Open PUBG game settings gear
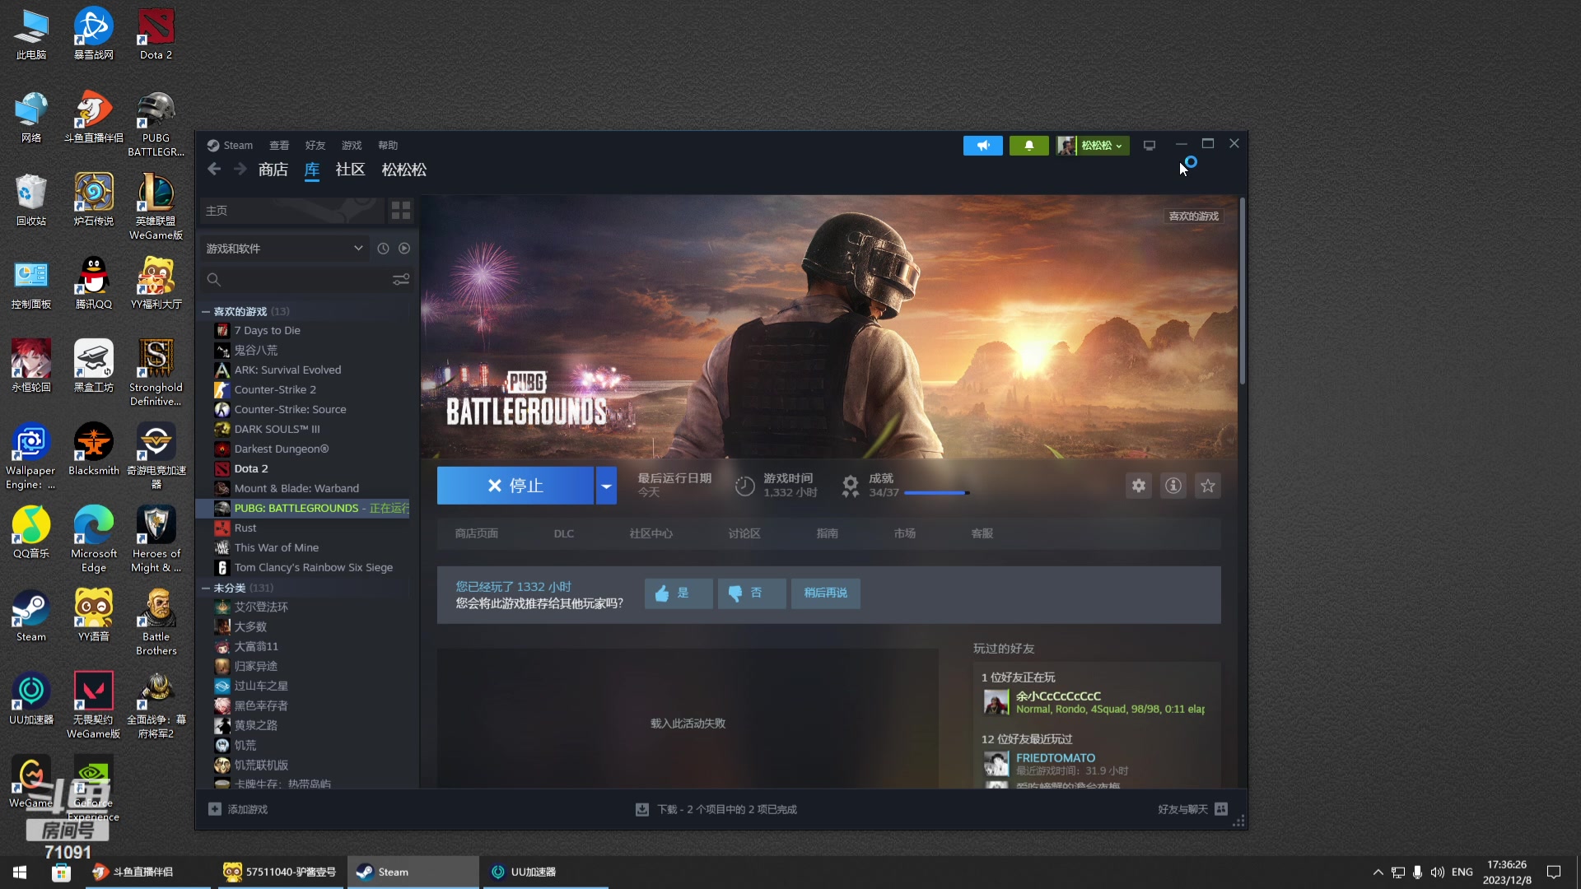Viewport: 1581px width, 889px height. [1139, 486]
